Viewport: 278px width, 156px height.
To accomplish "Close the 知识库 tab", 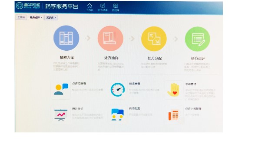I will point(55,18).
